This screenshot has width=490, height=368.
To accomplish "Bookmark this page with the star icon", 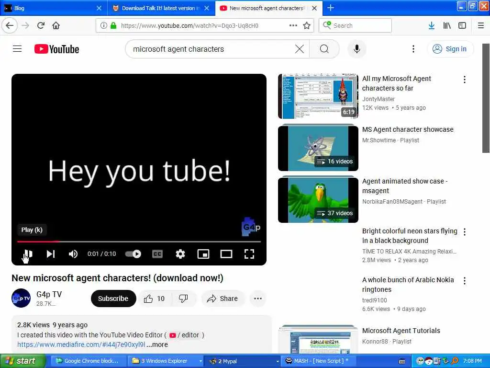I will (307, 25).
